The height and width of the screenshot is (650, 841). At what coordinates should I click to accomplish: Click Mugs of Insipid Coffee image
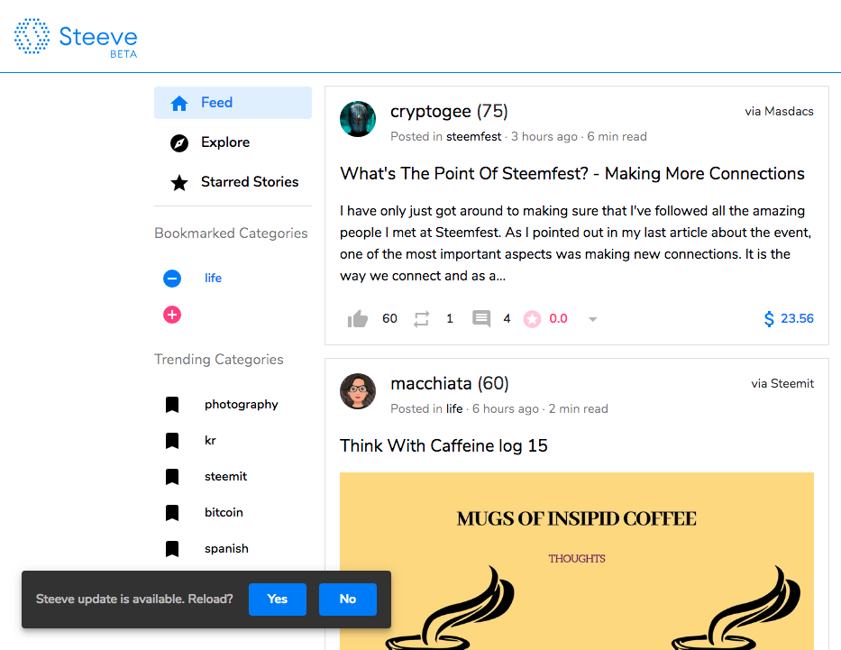coord(577,561)
